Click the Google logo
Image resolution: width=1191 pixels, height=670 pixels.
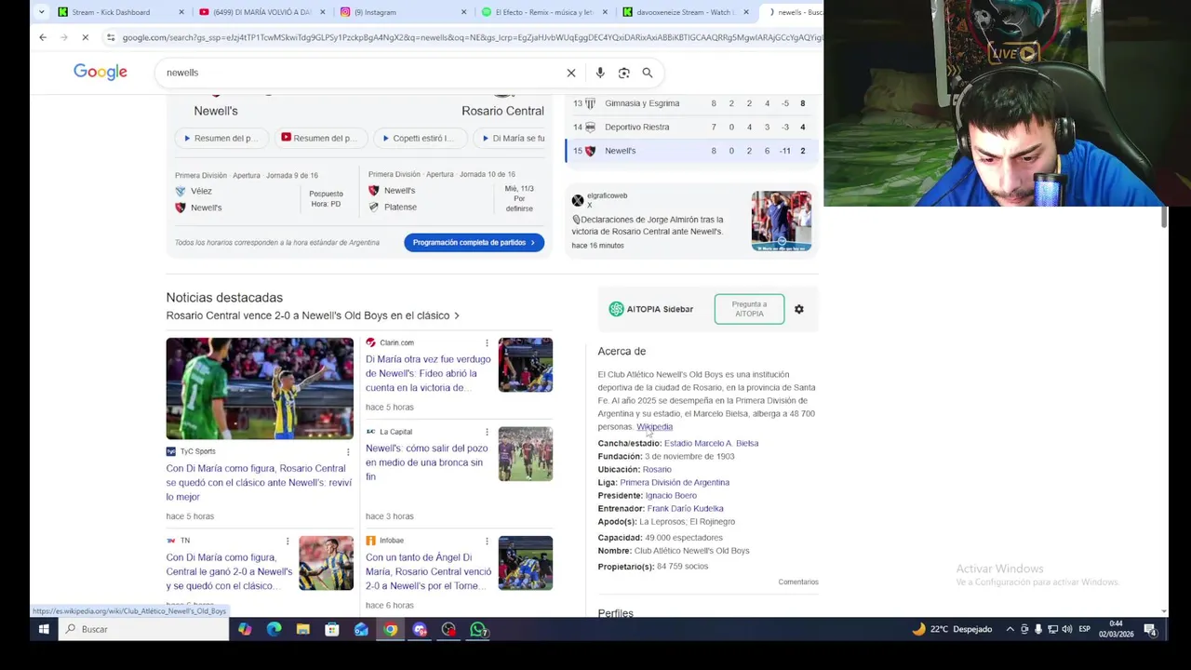[x=100, y=73]
